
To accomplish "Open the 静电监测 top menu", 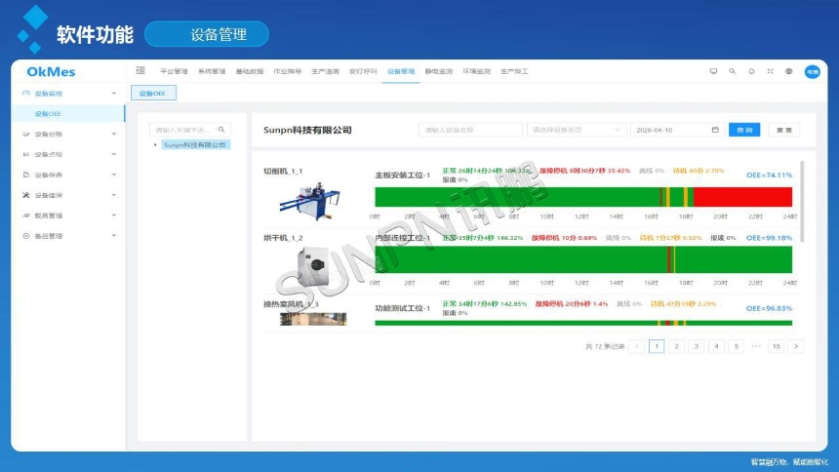I will [439, 71].
